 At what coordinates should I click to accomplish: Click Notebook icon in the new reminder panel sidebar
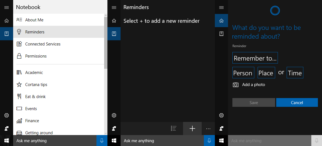(x=221, y=34)
